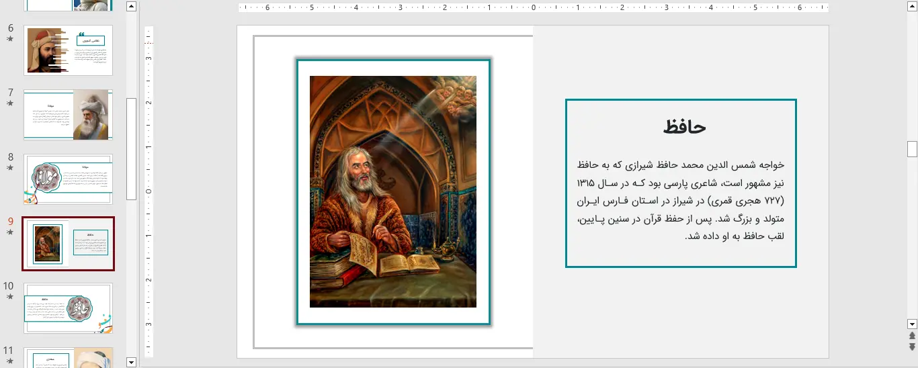The height and width of the screenshot is (368, 918).
Task: Click main editor scrollbar down arrow
Action: (912, 324)
